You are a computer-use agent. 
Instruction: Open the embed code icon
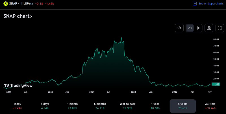[x=179, y=28]
